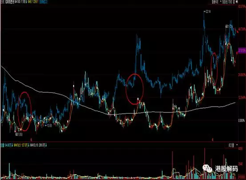
Task: Click the 1.050 low price marker
Action: click(19, 134)
